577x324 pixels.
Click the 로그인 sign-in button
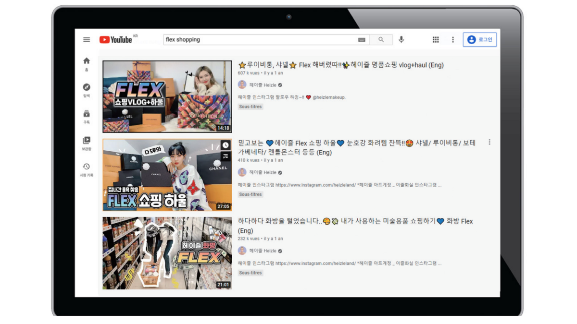pyautogui.click(x=480, y=40)
